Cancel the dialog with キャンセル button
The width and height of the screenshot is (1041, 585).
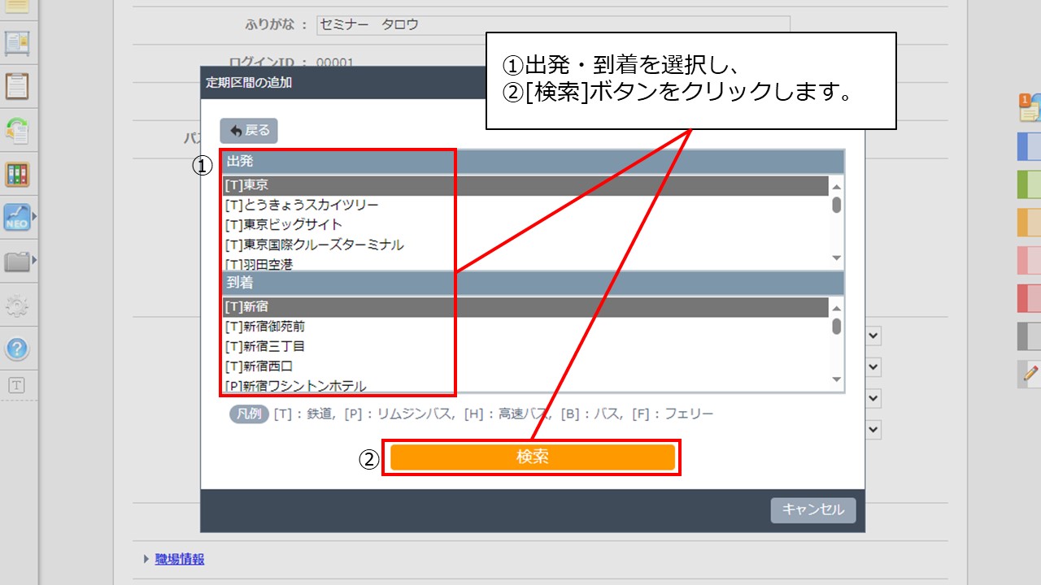(812, 510)
